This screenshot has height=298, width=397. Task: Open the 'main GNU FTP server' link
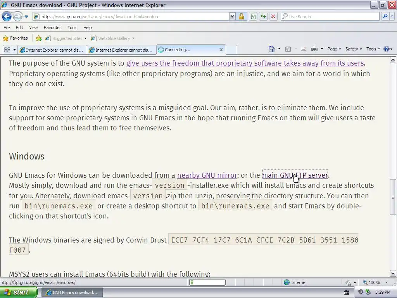tap(295, 175)
